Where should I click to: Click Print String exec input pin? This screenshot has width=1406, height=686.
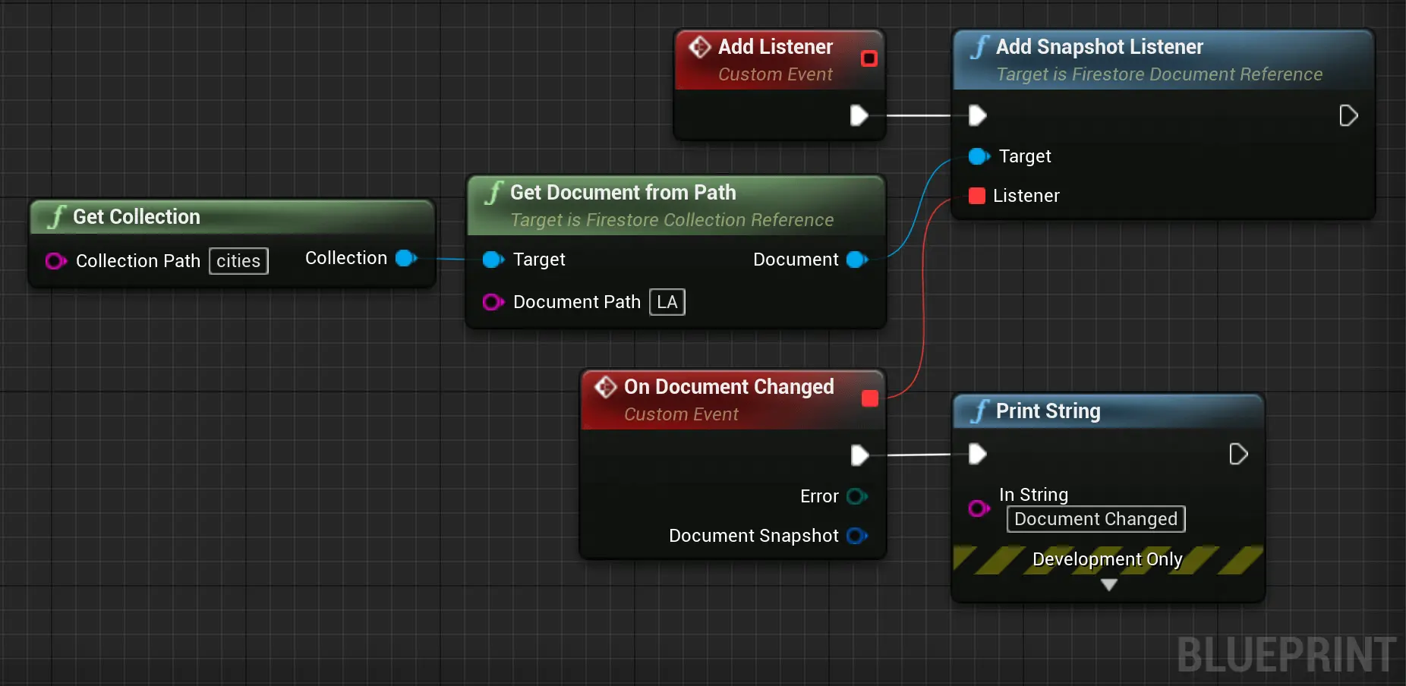point(977,455)
